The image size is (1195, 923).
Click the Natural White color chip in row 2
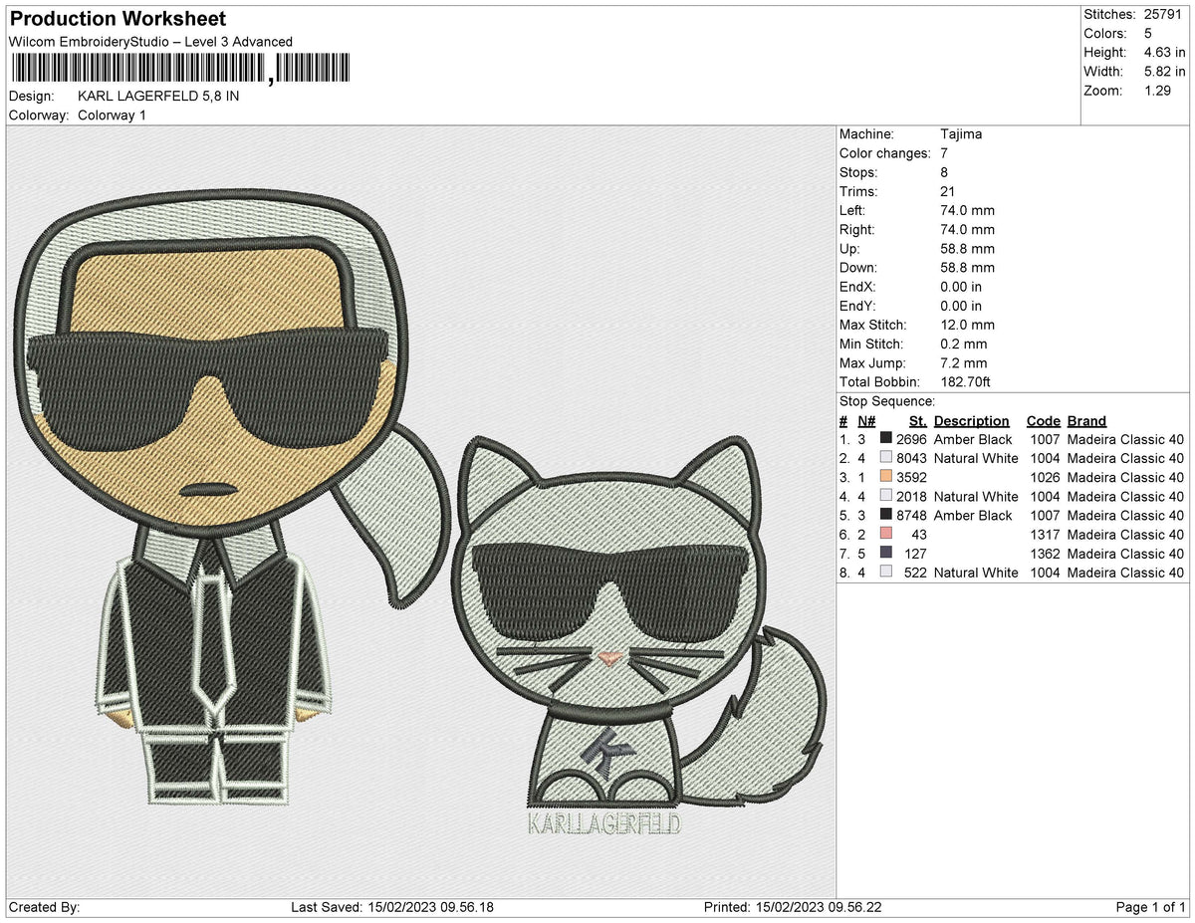pos(884,458)
